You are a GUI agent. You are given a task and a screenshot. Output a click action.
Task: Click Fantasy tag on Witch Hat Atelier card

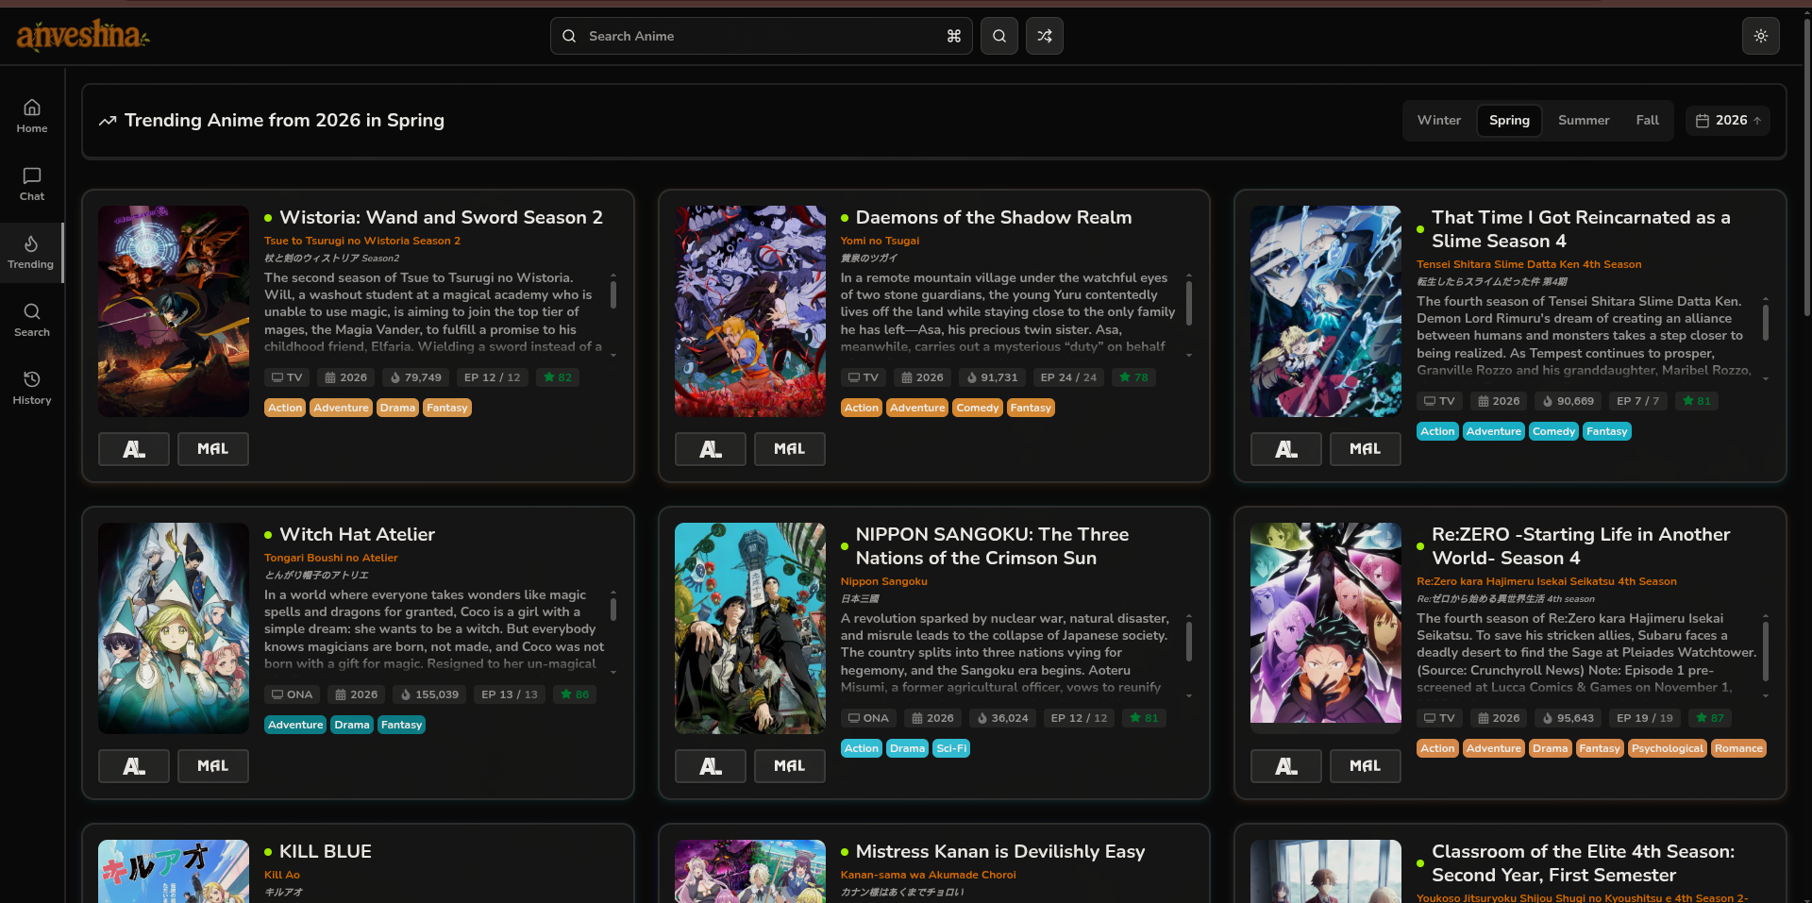click(x=401, y=725)
